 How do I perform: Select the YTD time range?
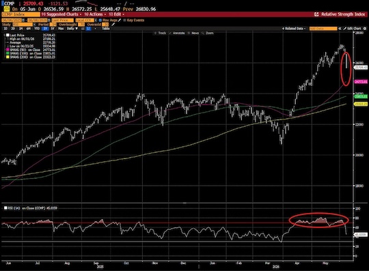point(37,29)
